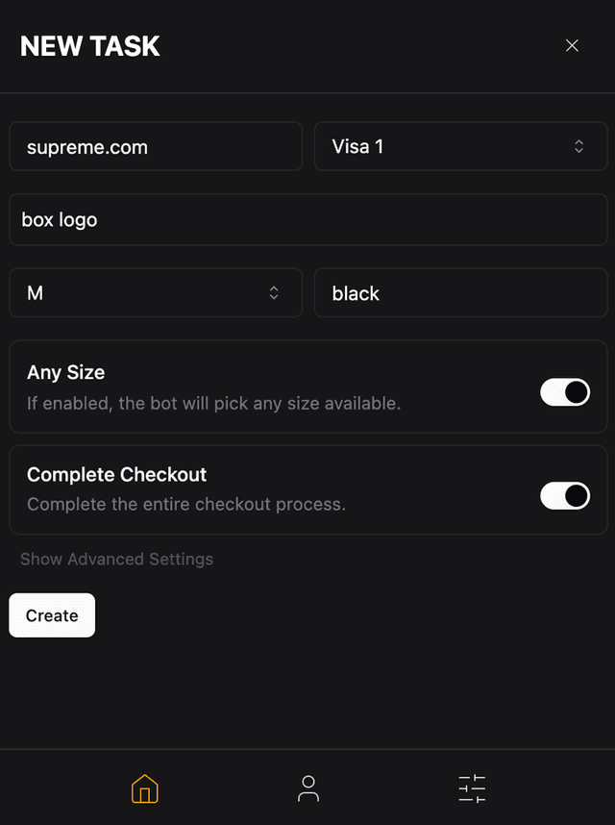Show Advanced Settings

click(116, 559)
